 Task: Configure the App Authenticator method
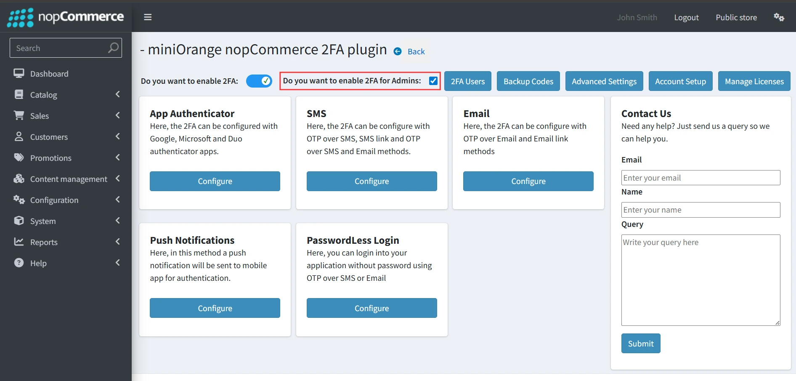(215, 181)
